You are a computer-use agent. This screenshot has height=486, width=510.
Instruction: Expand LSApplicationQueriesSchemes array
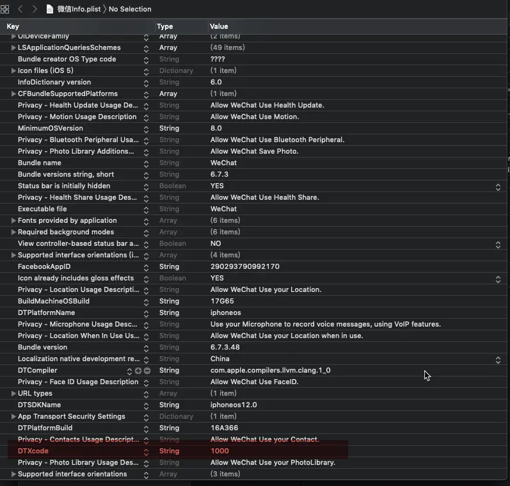tap(13, 47)
